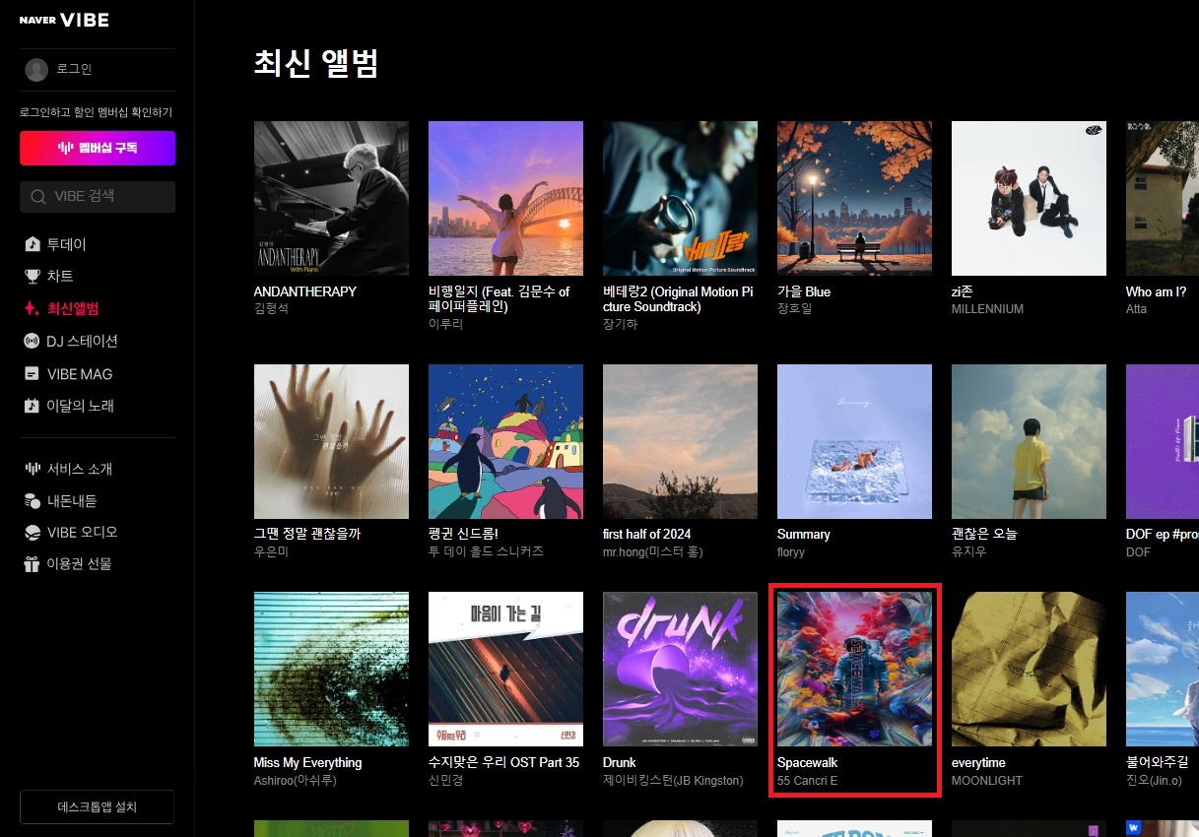Open the 가을 Blue album cover
This screenshot has height=837, width=1199.
pyautogui.click(x=854, y=198)
